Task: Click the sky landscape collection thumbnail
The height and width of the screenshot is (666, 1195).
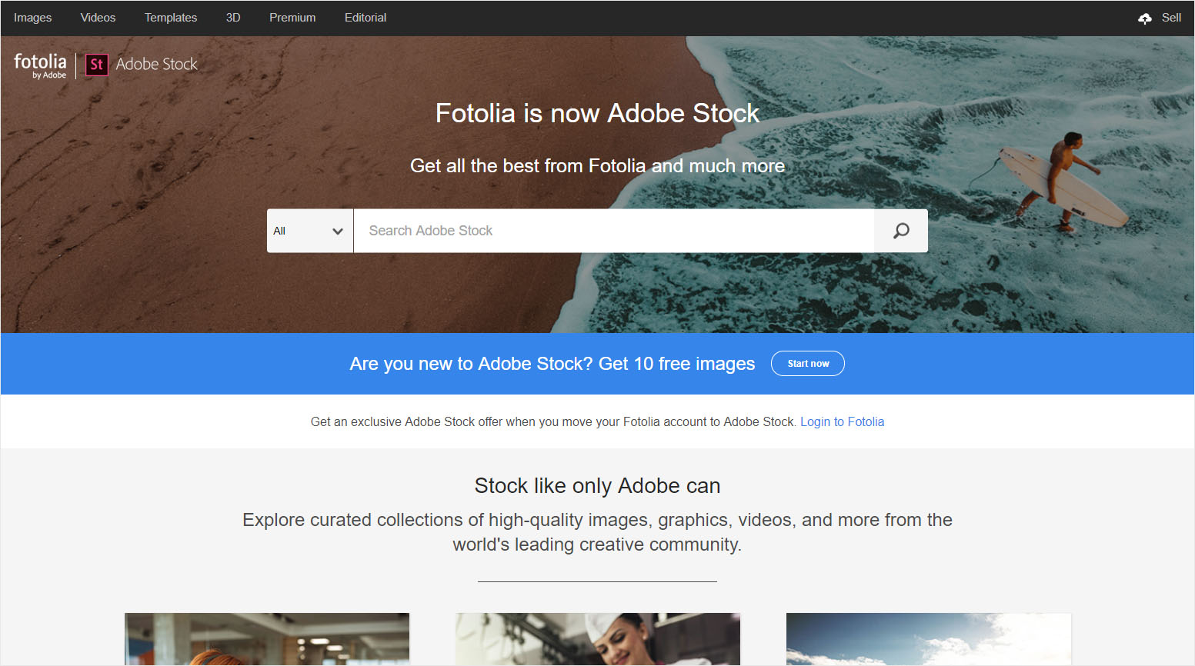Action: pos(927,638)
